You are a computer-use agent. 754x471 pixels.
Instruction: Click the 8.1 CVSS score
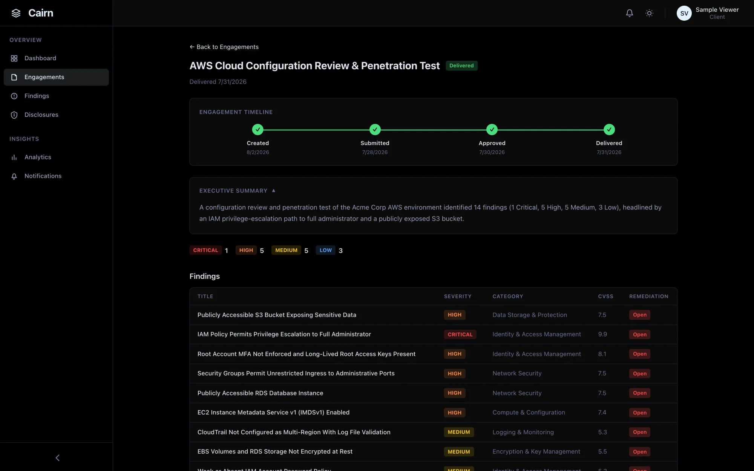point(602,354)
